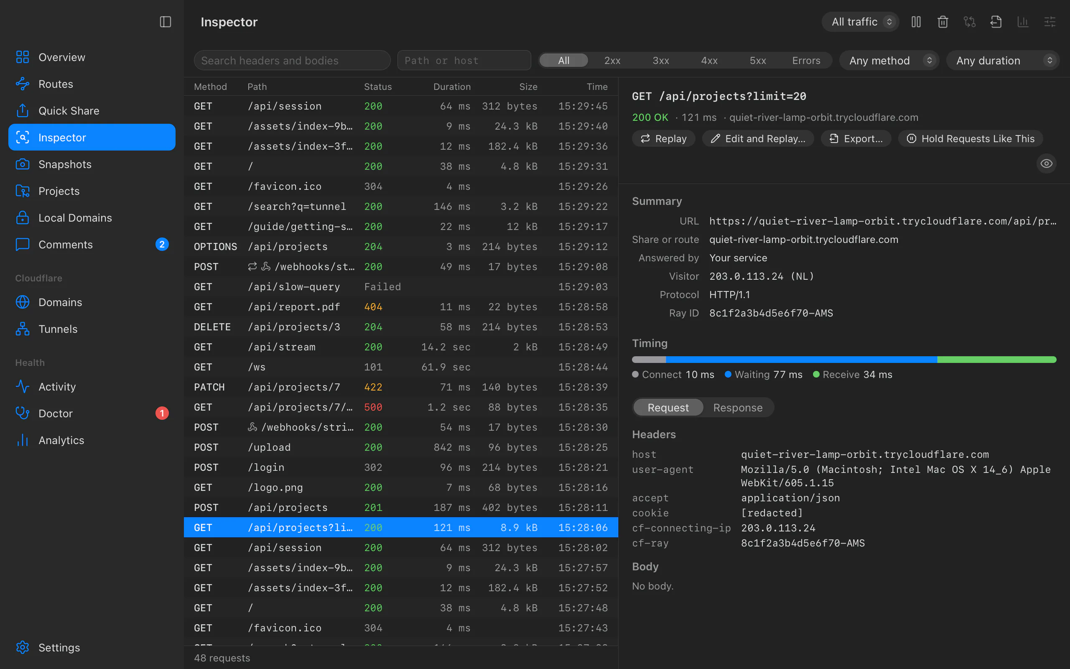Click the export traffic toolbar icon
This screenshot has height=669, width=1070.
996,22
